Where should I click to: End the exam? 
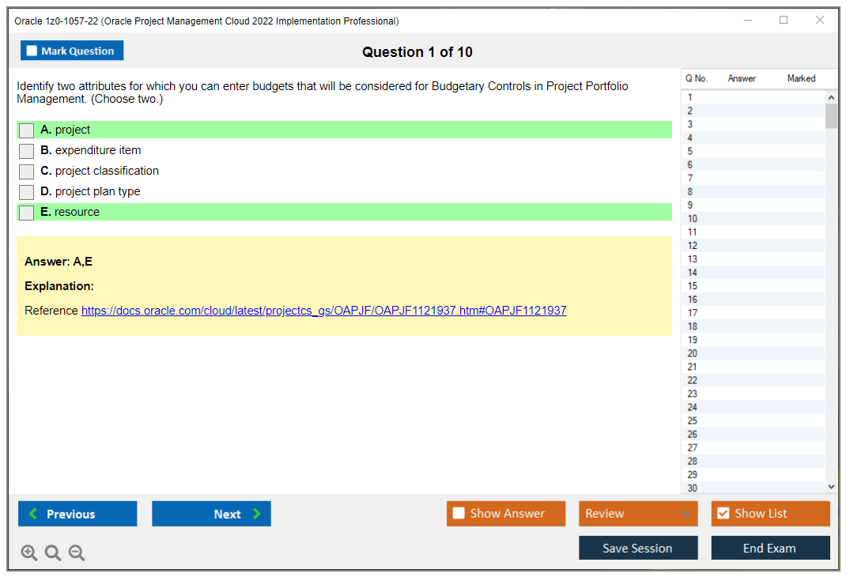click(770, 547)
